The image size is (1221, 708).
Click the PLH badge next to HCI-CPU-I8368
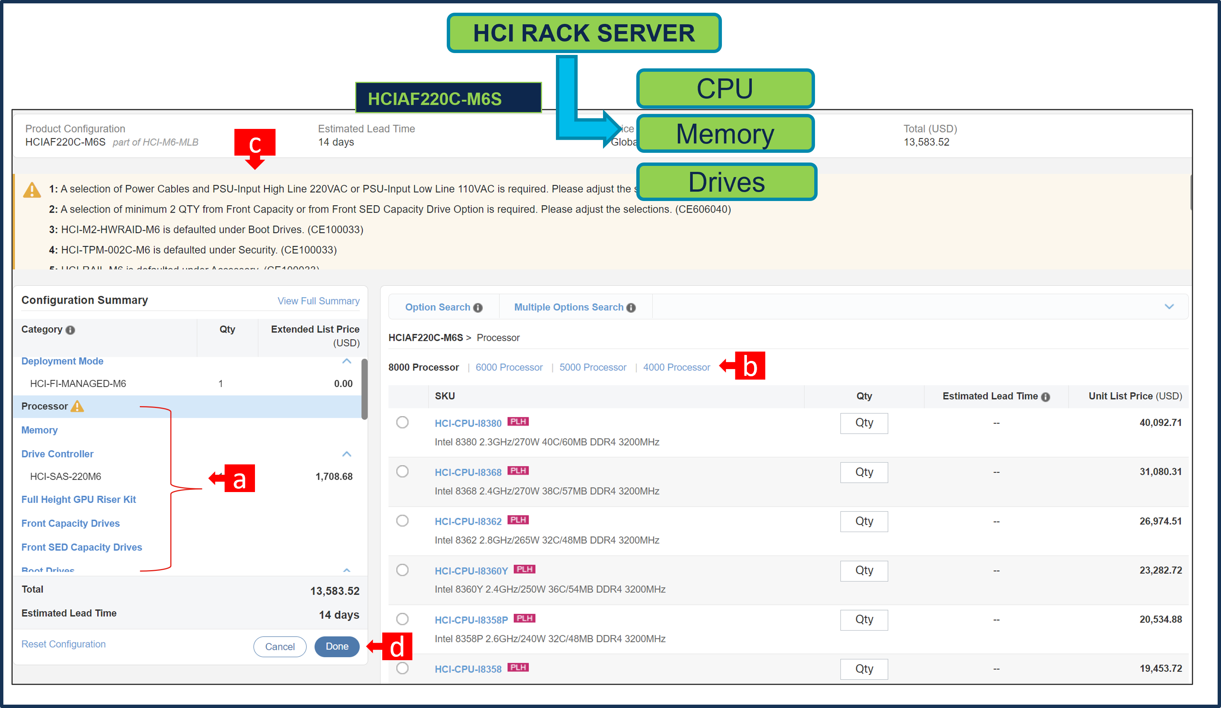point(518,470)
